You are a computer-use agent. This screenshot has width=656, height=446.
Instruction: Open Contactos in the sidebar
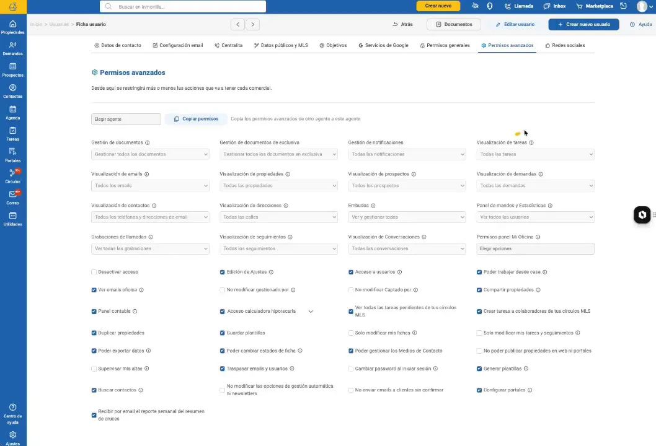click(13, 91)
